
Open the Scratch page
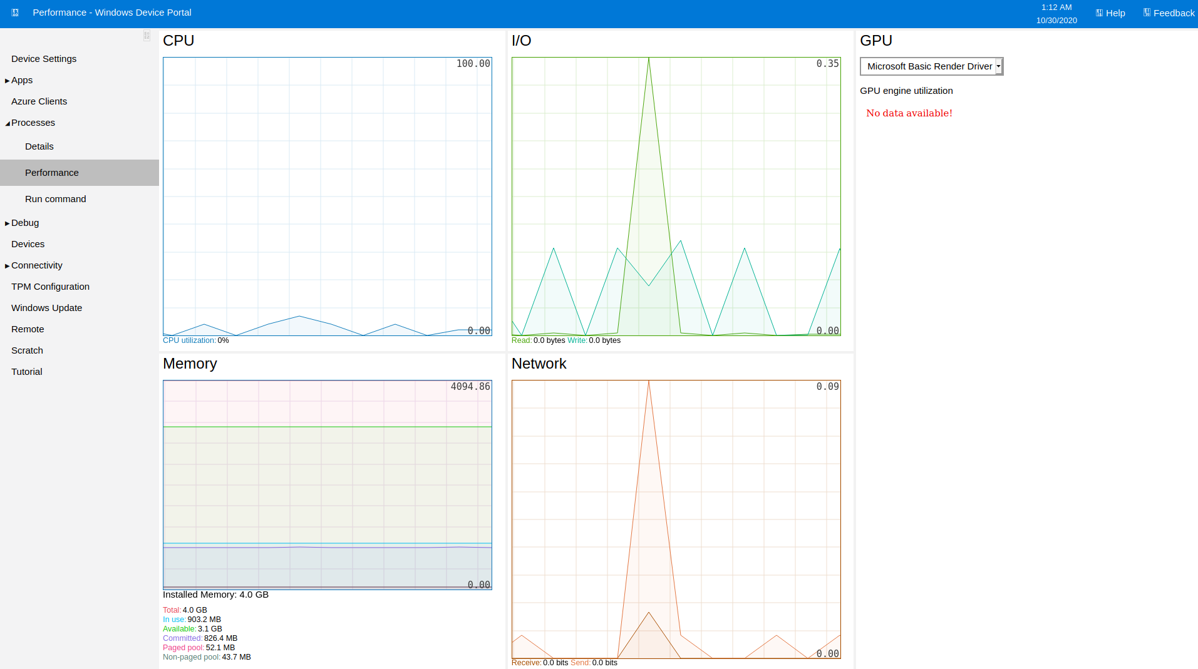tap(27, 350)
